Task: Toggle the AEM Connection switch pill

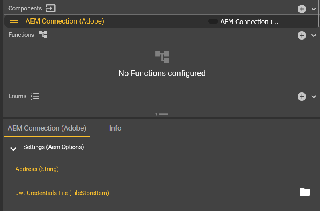Action: click(x=213, y=22)
